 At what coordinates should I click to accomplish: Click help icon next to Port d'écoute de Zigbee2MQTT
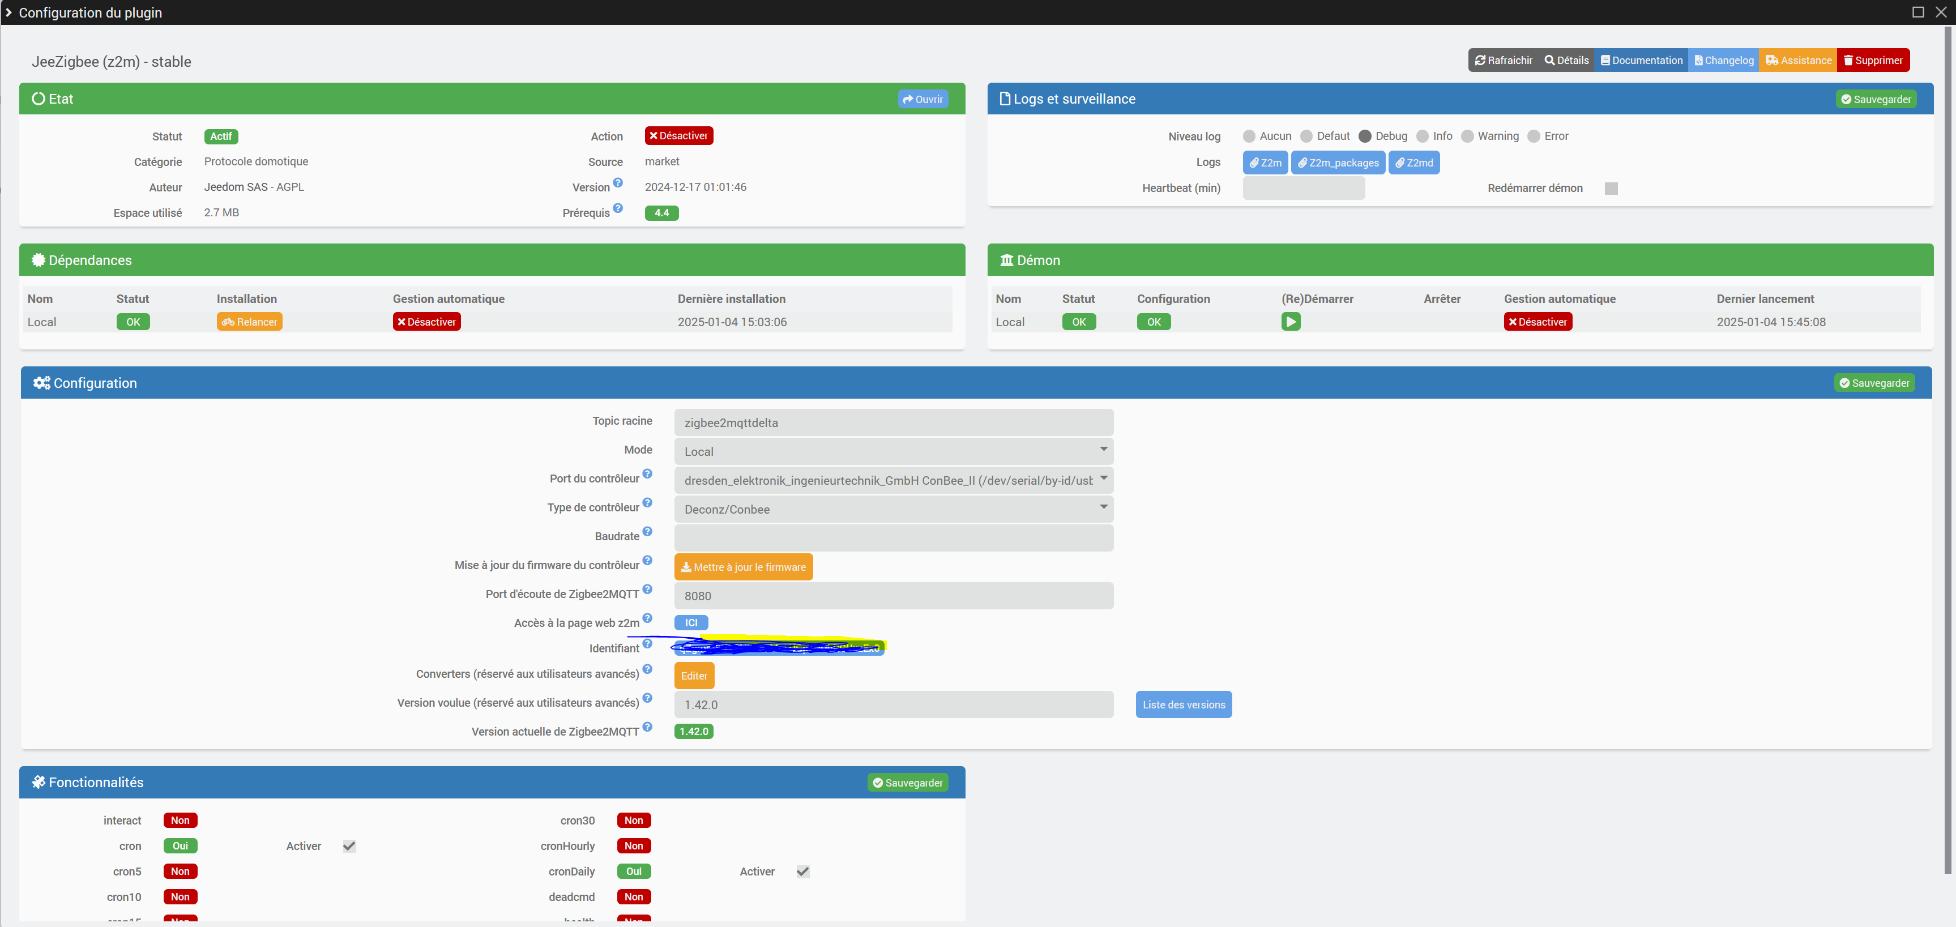647,589
